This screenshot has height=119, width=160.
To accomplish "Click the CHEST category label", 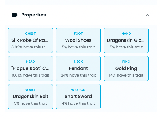I will 31,33.
